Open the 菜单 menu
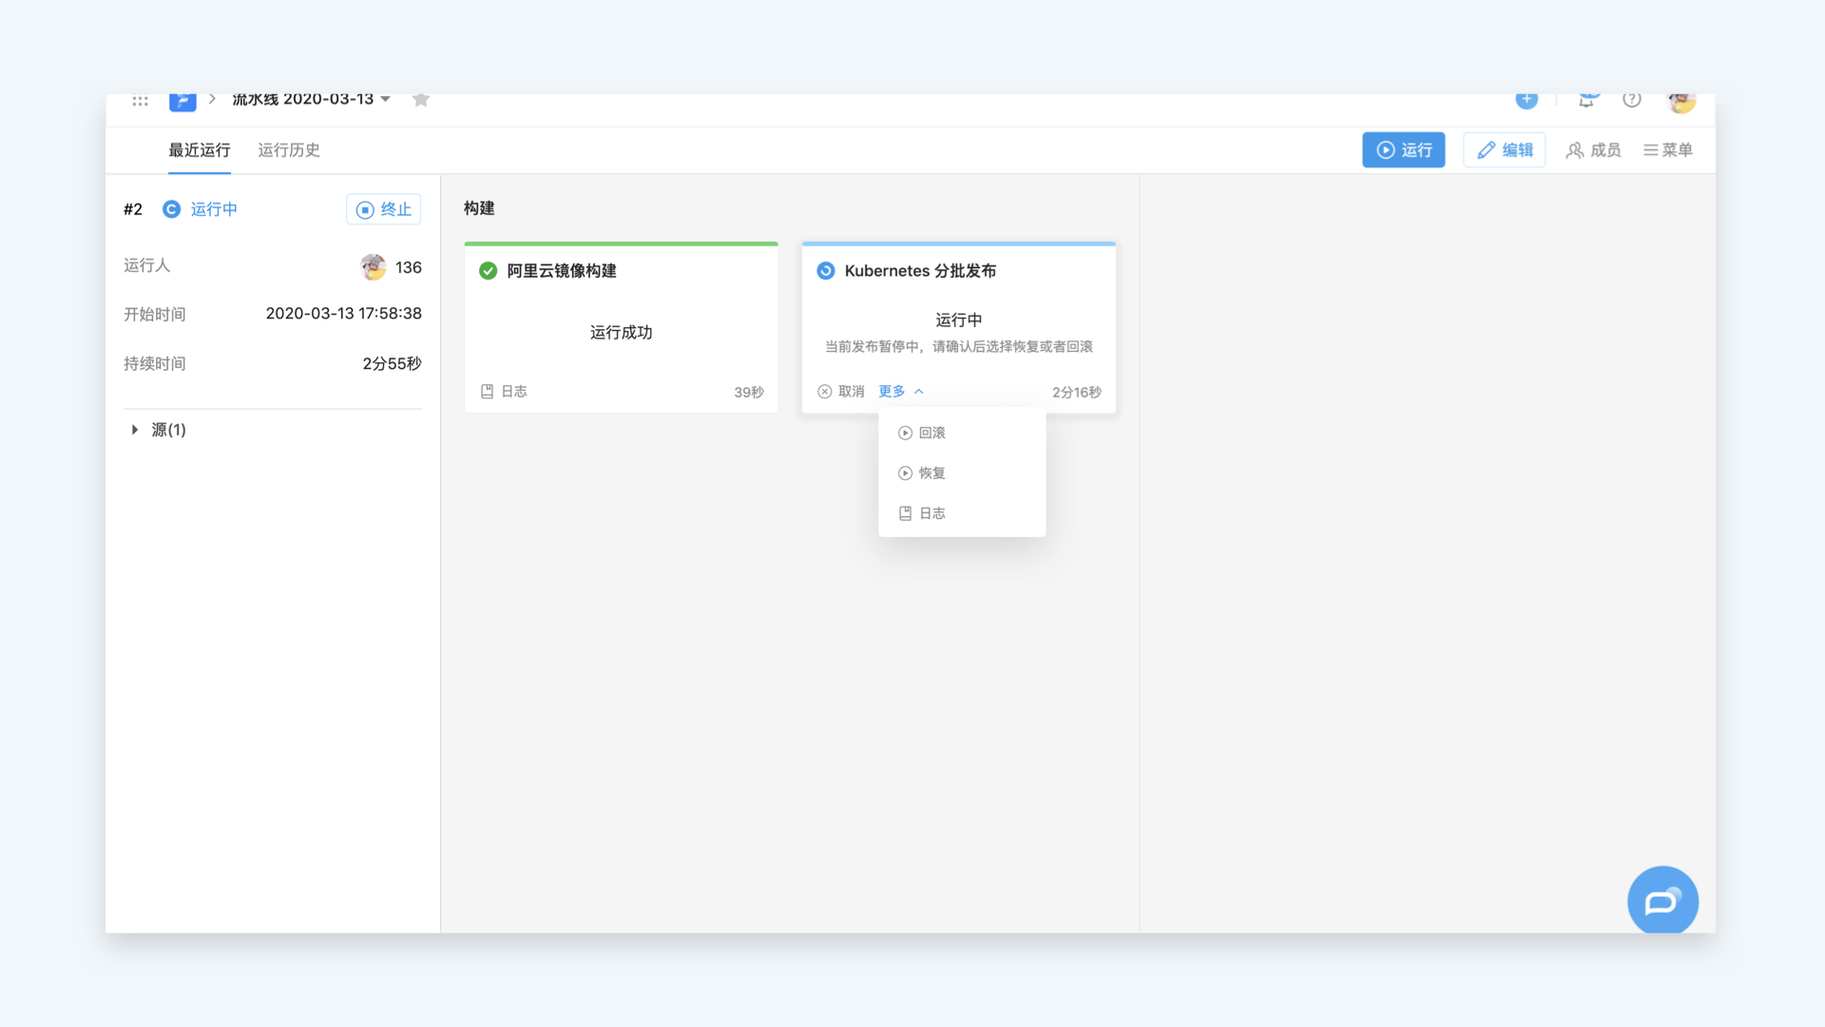 point(1668,150)
